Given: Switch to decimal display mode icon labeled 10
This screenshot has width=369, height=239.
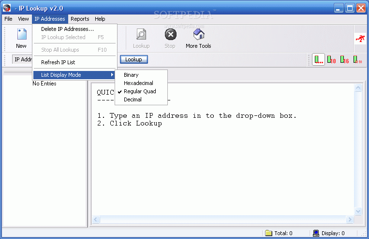Looking at the screenshot, I should 331,59.
